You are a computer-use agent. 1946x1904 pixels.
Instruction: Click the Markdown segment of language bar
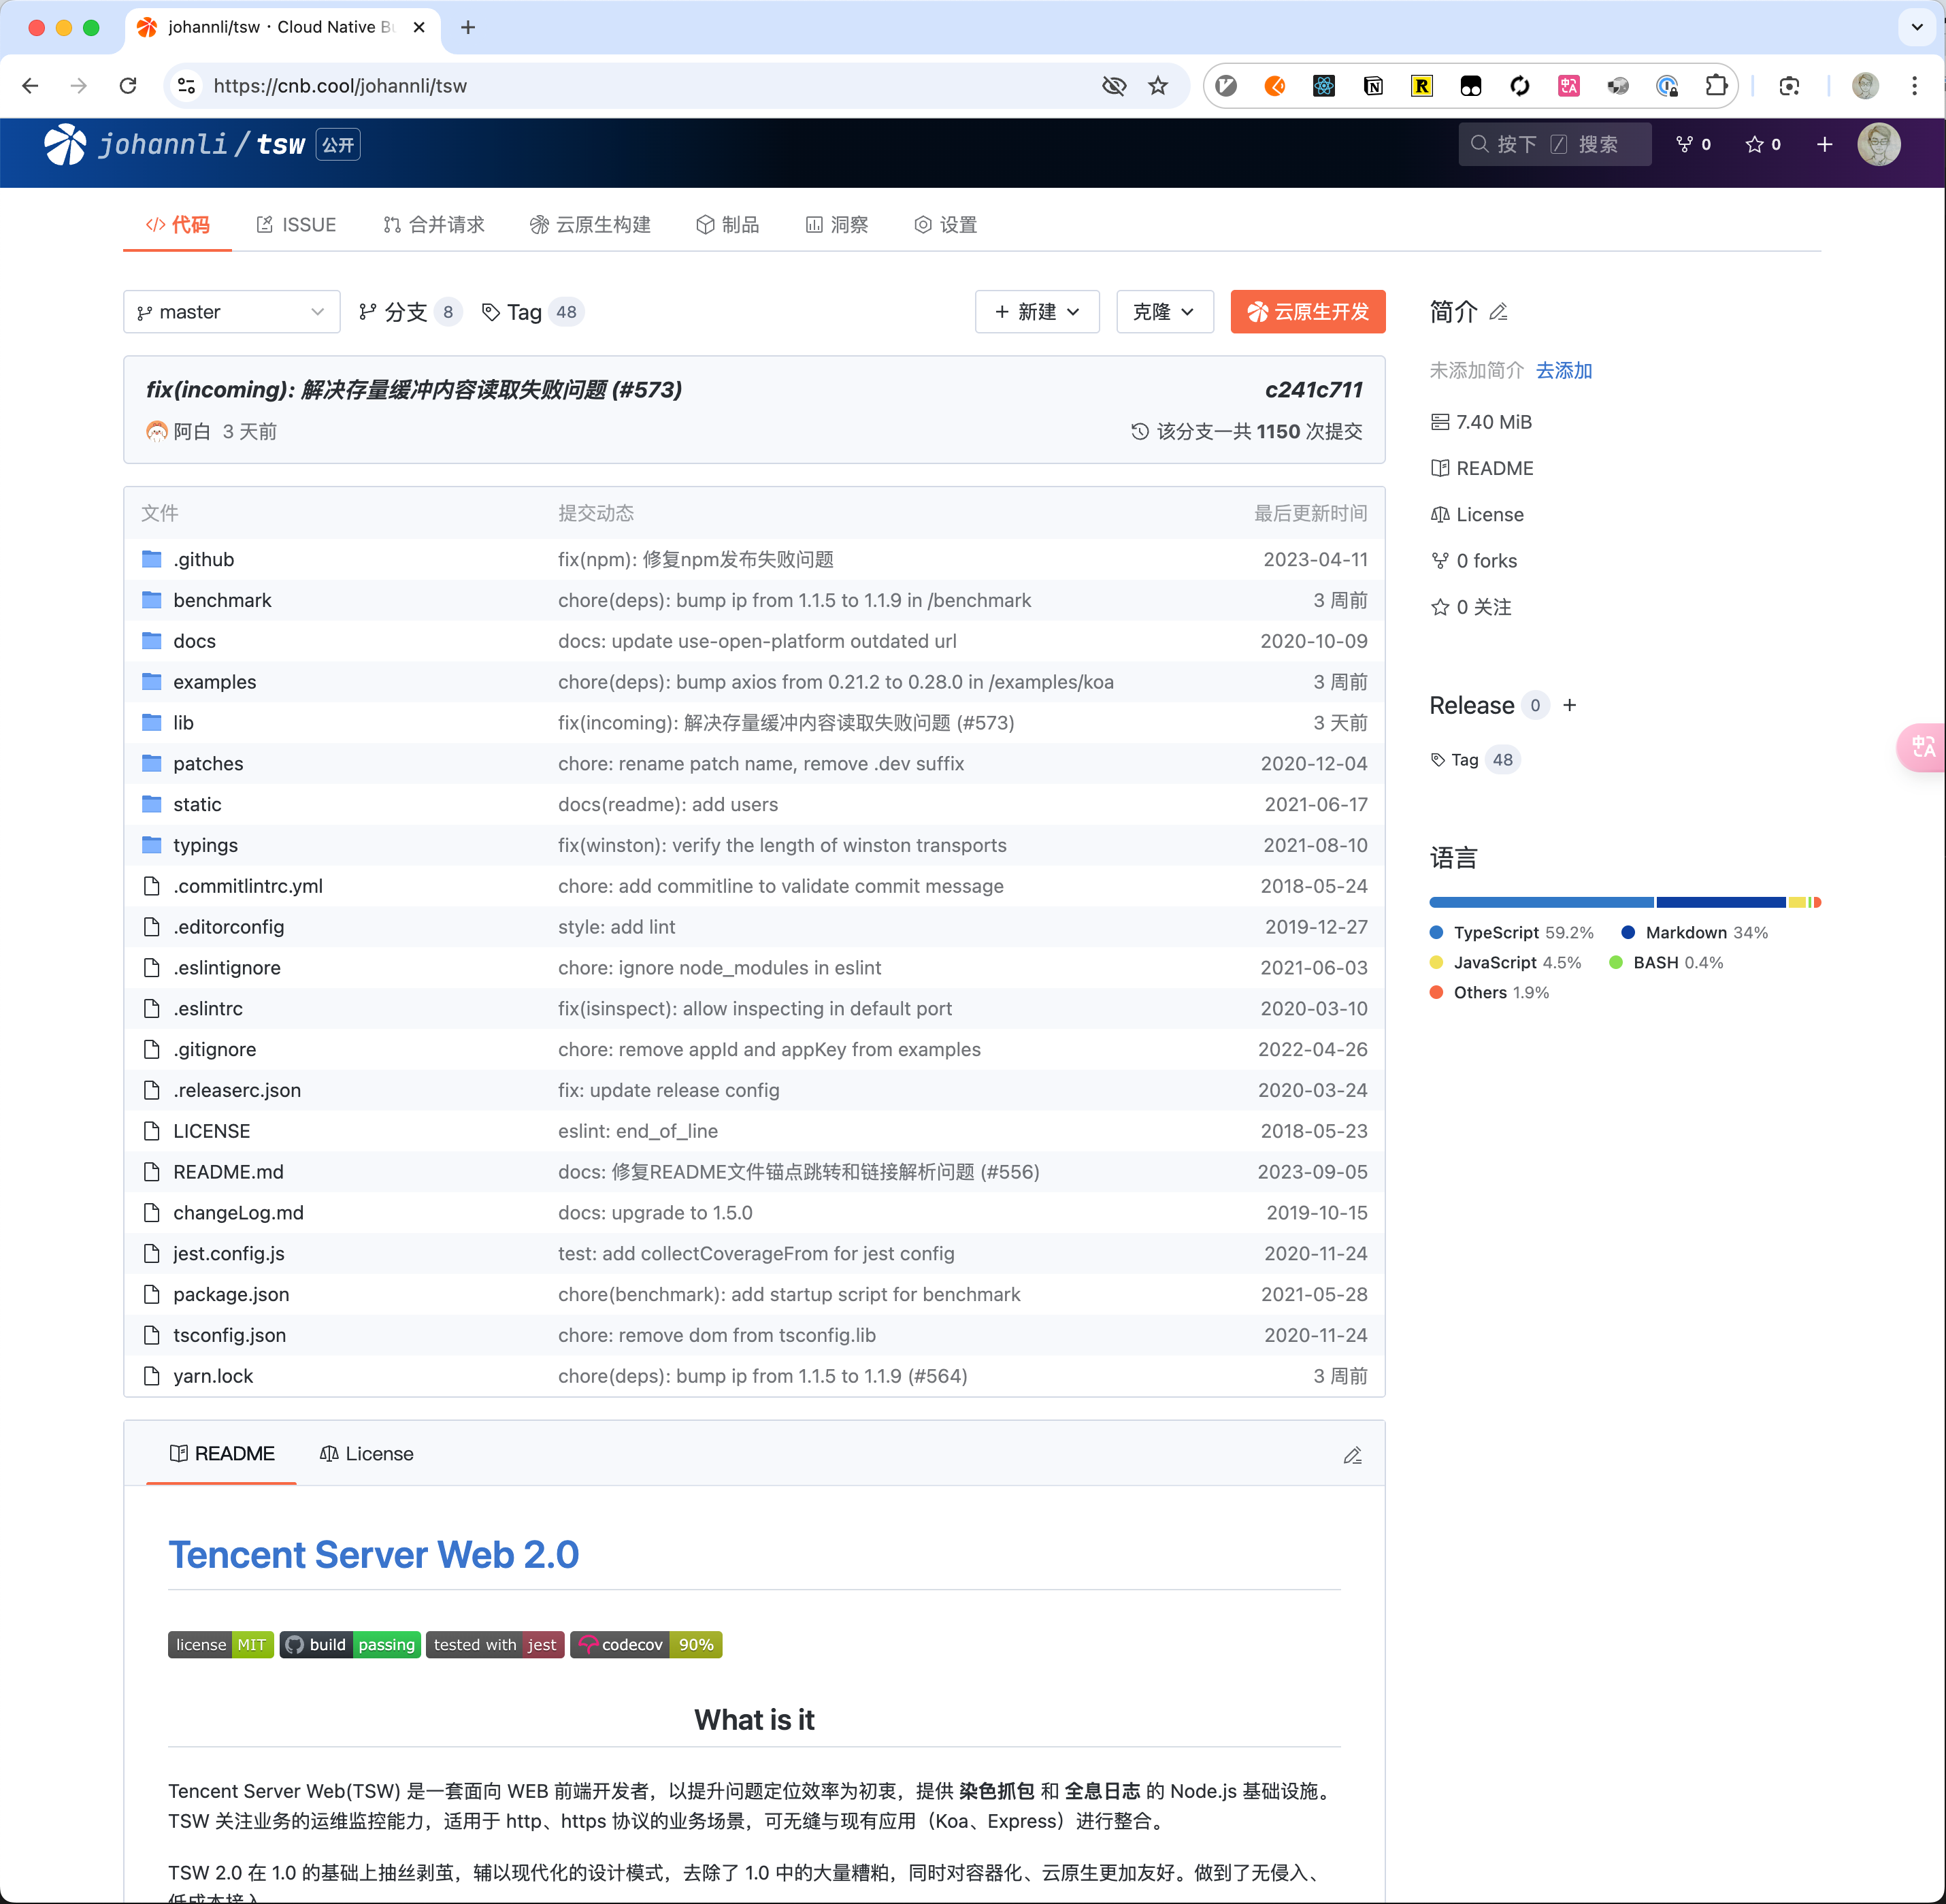[x=1721, y=902]
